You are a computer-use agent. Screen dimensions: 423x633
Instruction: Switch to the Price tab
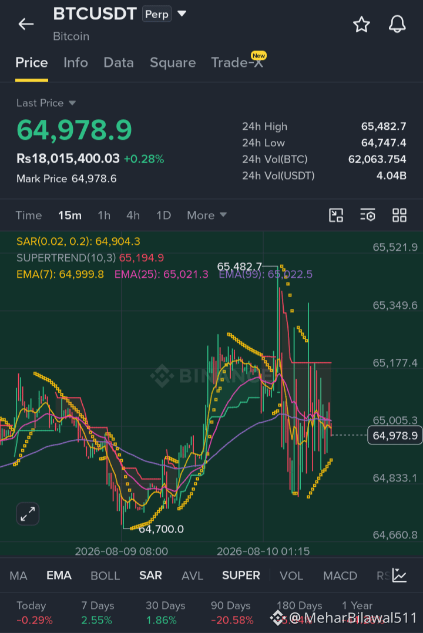(x=32, y=63)
